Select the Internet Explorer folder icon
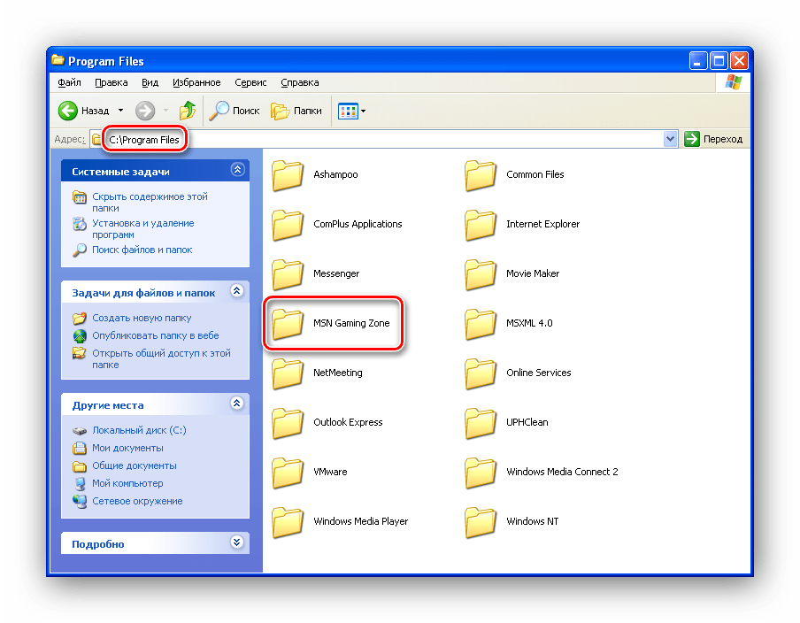The width and height of the screenshot is (800, 623). (x=481, y=225)
